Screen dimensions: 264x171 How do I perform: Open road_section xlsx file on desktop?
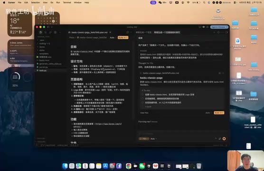pyautogui.click(x=253, y=122)
